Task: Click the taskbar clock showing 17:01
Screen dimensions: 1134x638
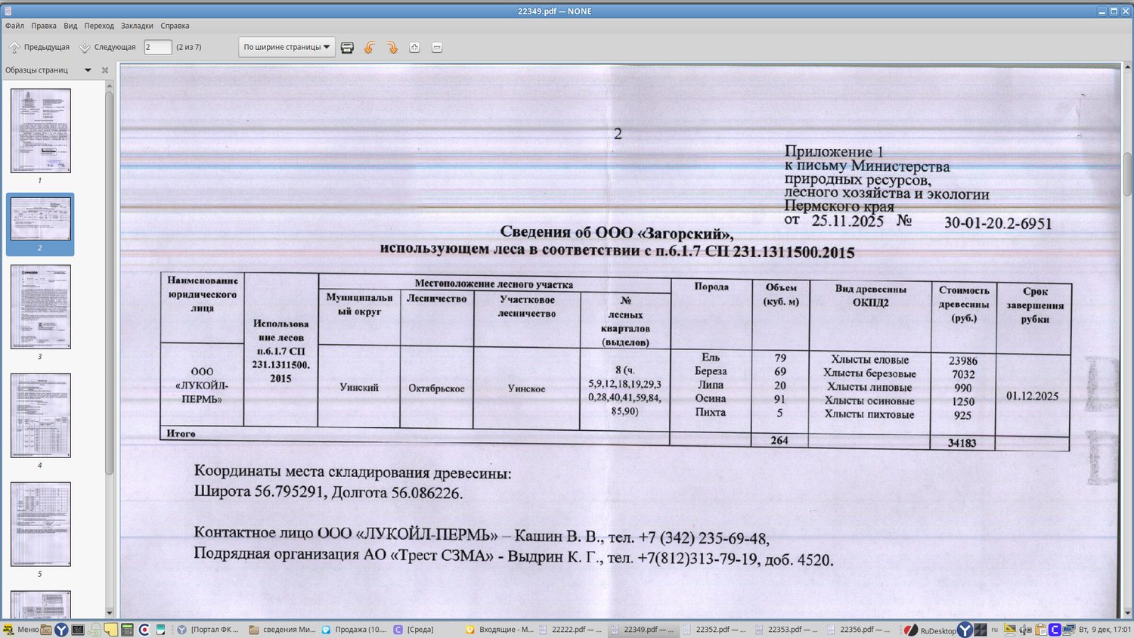Action: pos(1105,630)
